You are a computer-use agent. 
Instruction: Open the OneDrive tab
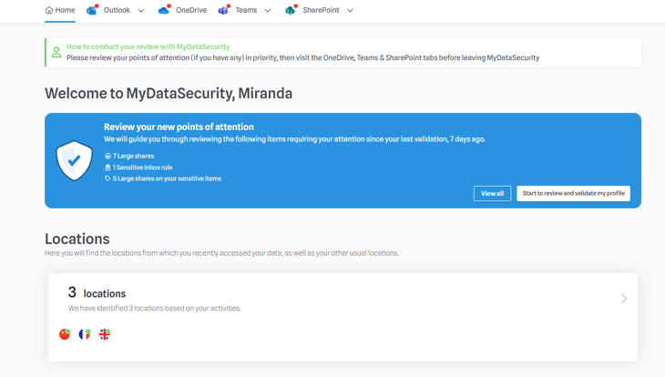tap(191, 11)
